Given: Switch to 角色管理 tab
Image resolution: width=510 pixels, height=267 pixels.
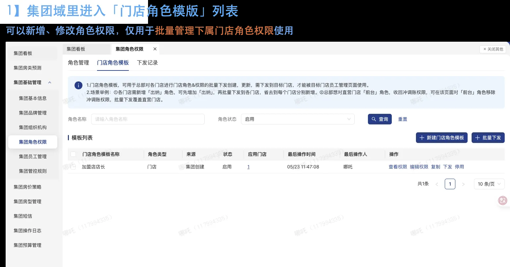Looking at the screenshot, I should (x=78, y=63).
